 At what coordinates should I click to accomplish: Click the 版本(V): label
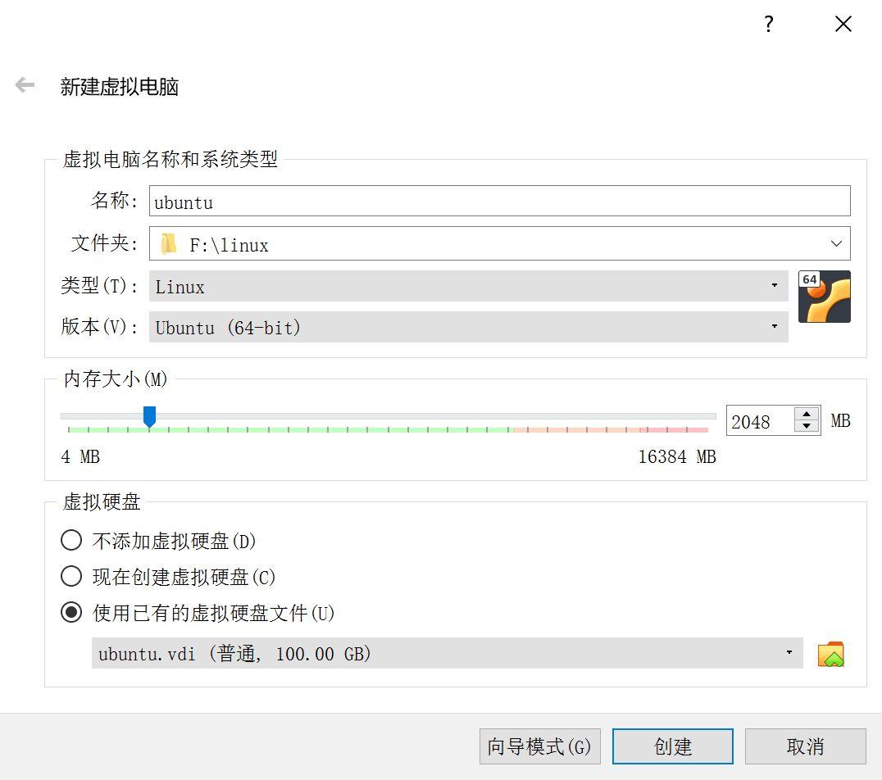point(99,326)
